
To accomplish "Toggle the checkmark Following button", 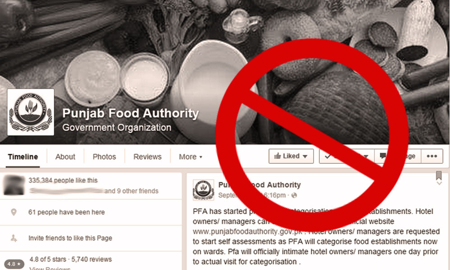I will point(346,156).
